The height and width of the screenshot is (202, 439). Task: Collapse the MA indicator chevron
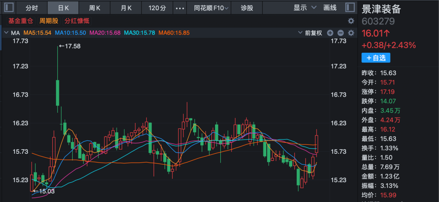tap(6, 33)
